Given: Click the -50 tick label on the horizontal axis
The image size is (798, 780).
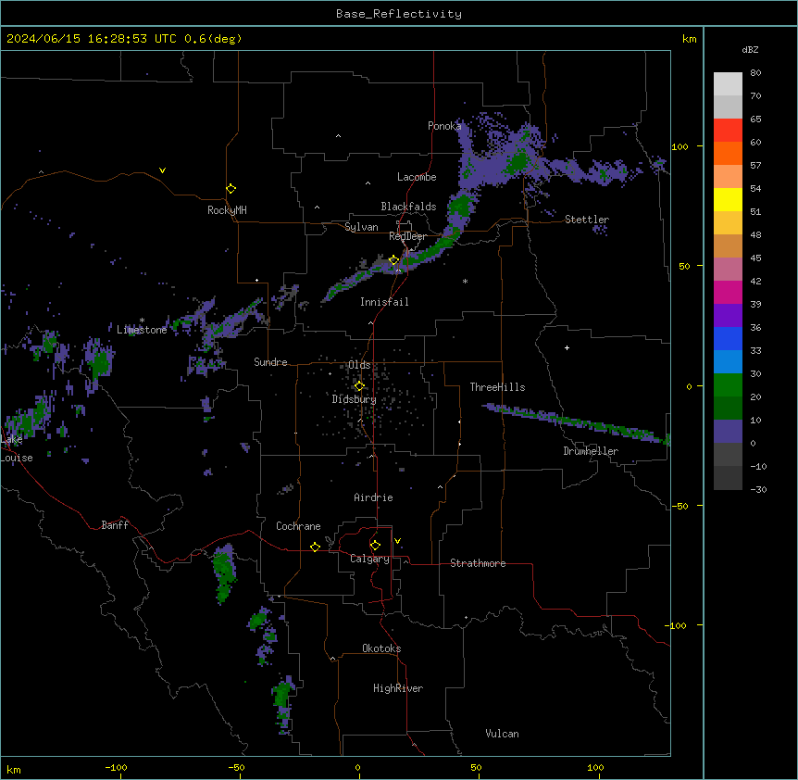Looking at the screenshot, I should tap(236, 767).
